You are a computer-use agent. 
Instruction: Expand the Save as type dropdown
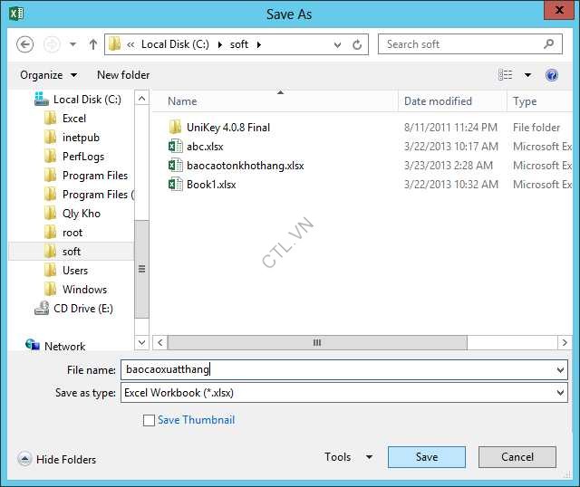[560, 394]
